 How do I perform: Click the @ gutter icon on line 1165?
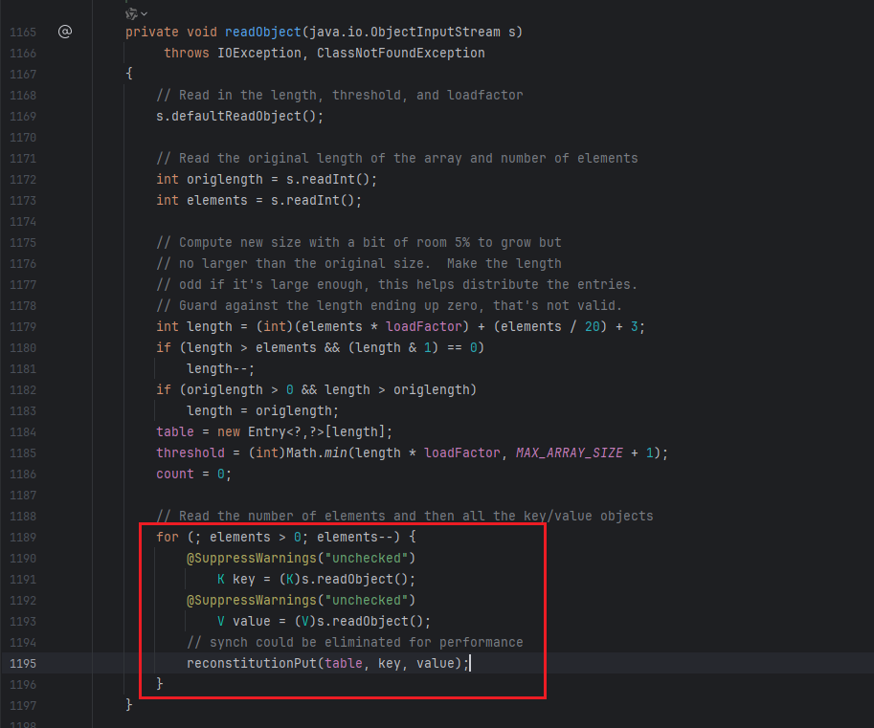(65, 32)
